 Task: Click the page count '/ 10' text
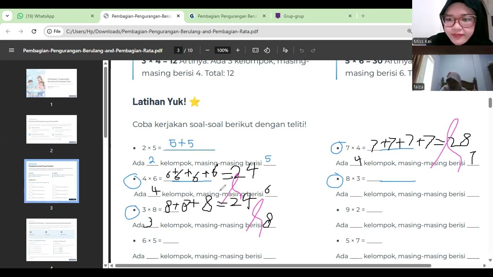pos(188,50)
